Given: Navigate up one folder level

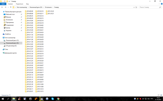Looking at the screenshot, I should pos(11,7).
